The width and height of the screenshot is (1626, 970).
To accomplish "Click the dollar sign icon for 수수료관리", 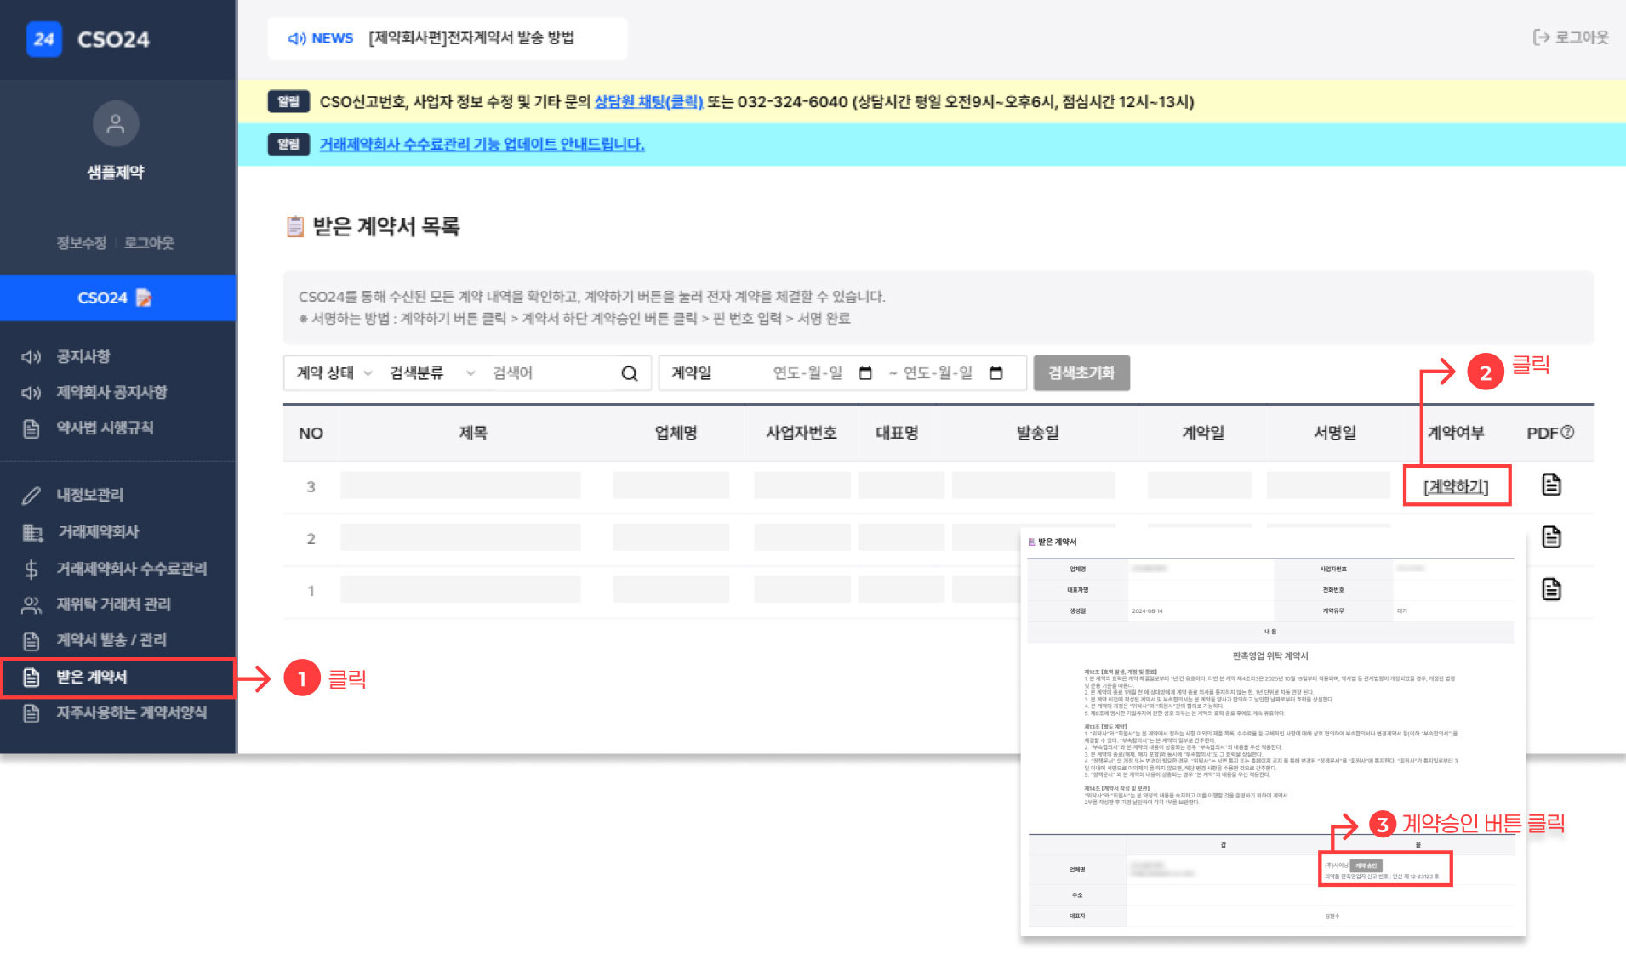I will pyautogui.click(x=31, y=569).
